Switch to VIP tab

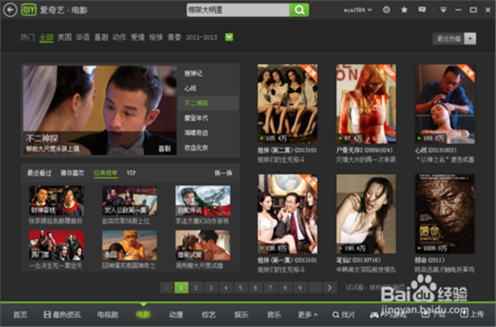131,173
